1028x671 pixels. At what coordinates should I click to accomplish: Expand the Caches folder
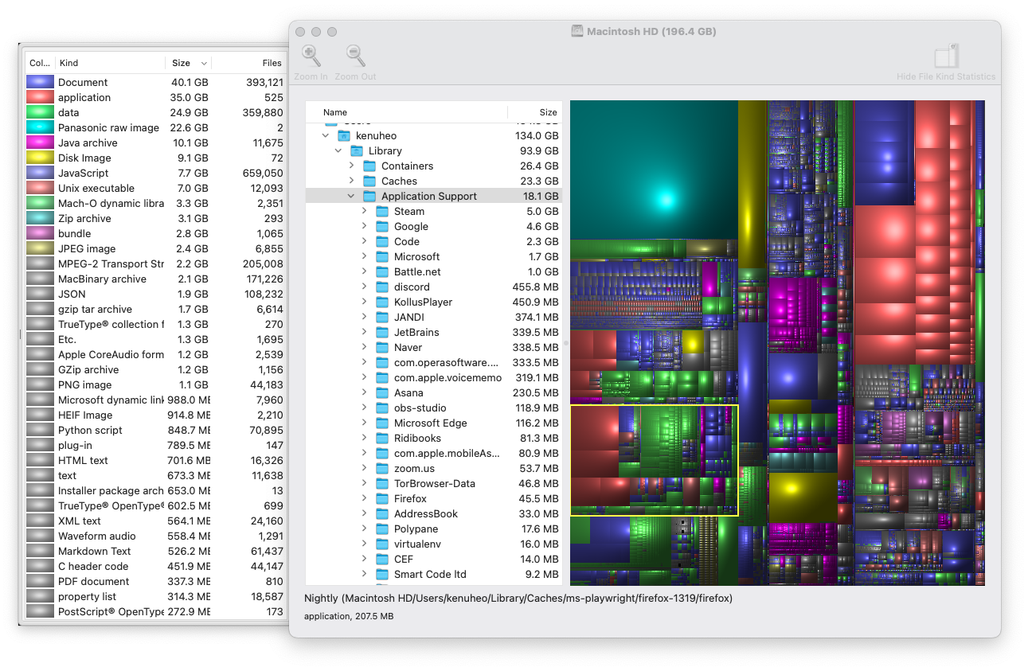(351, 181)
